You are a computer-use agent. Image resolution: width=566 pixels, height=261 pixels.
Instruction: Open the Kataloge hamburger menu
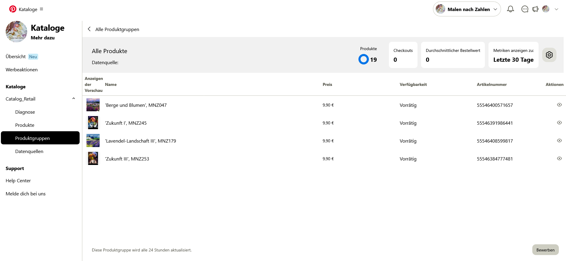coord(41,9)
